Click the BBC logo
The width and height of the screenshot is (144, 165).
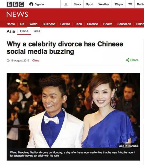15,4
